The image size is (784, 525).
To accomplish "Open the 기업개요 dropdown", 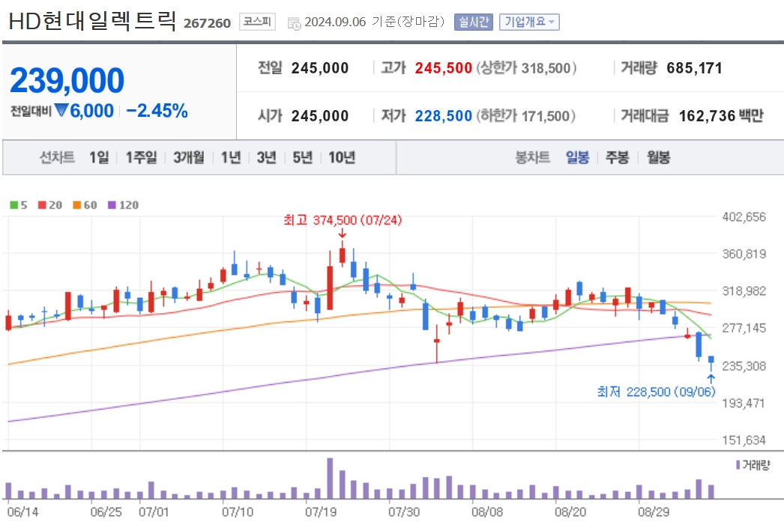I will pos(529,22).
